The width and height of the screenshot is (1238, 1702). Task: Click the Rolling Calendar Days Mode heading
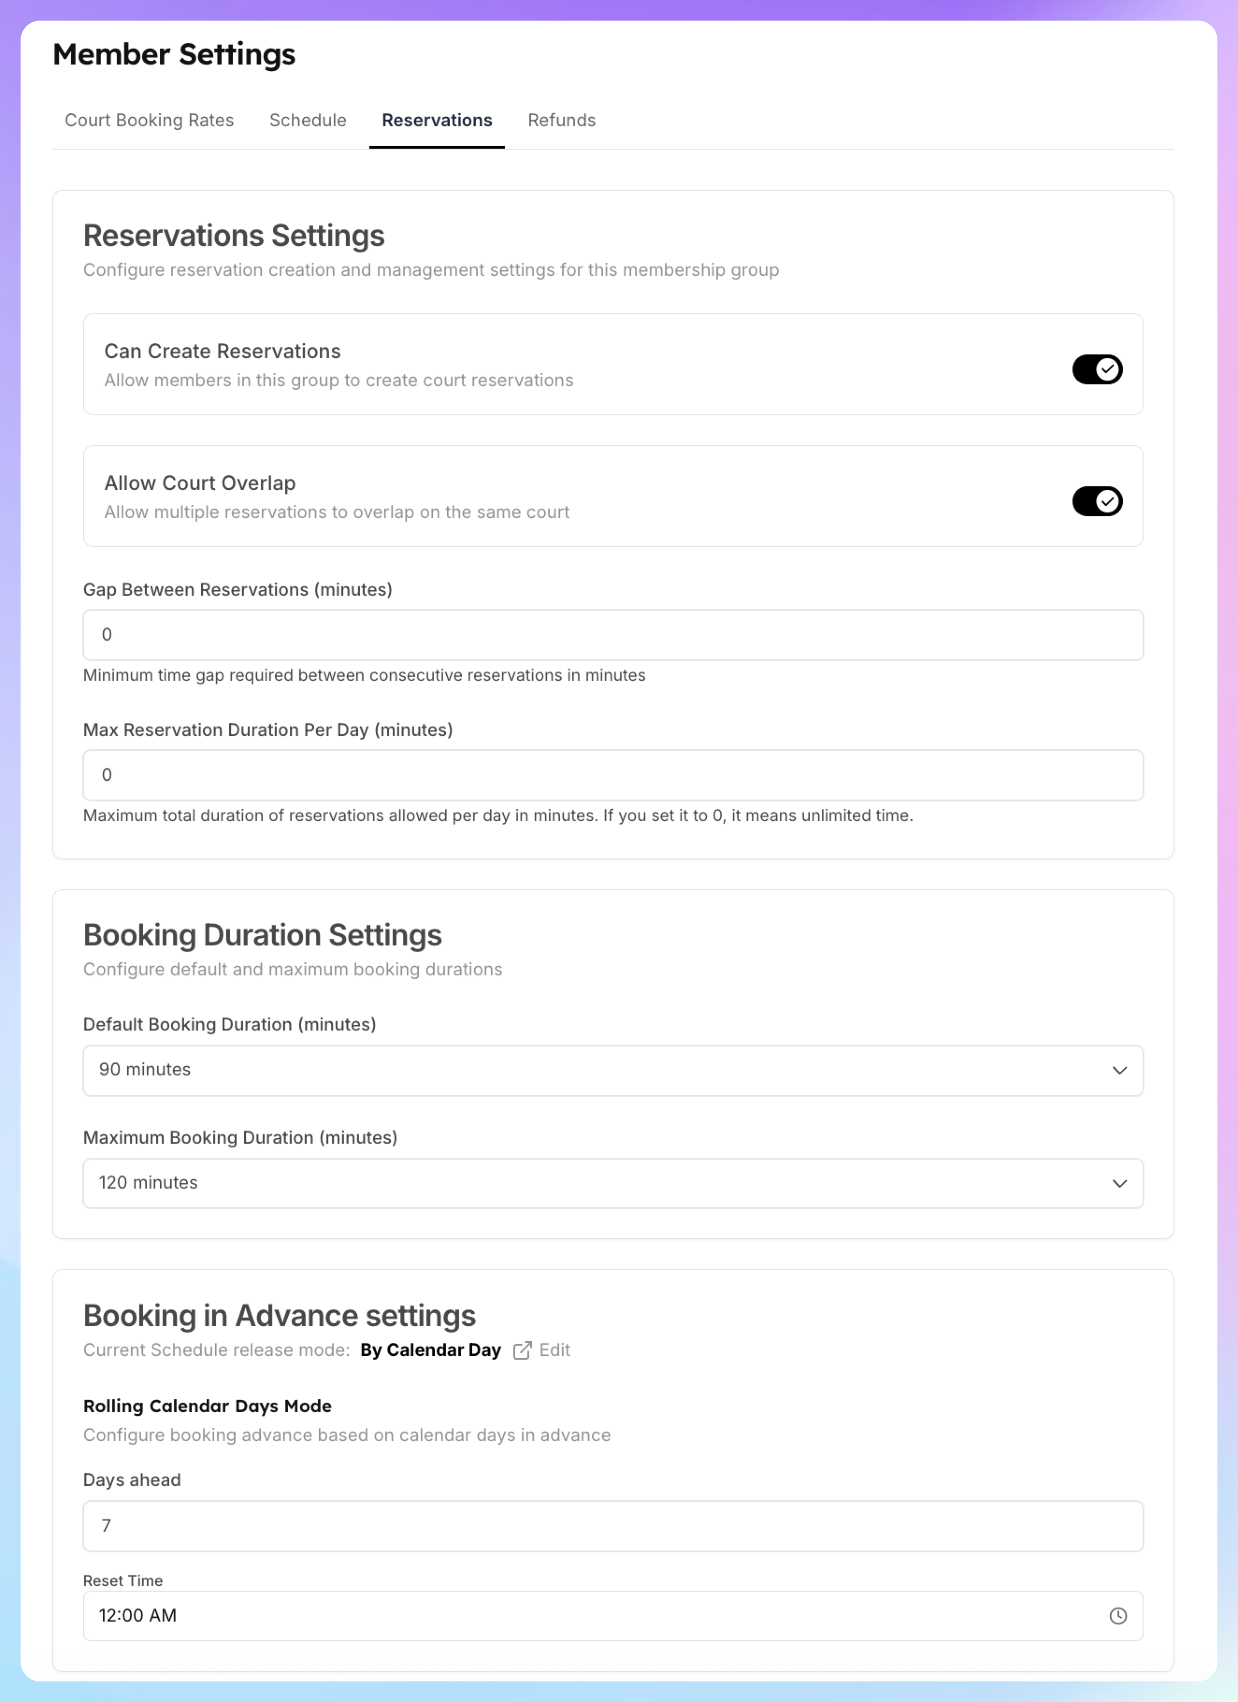207,1406
